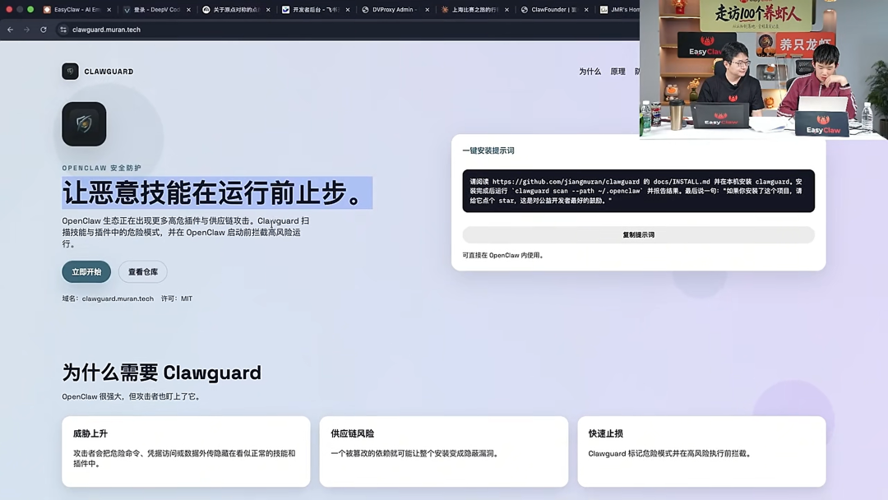Close the 开发者后台 tab
The height and width of the screenshot is (500, 888).
point(348,10)
